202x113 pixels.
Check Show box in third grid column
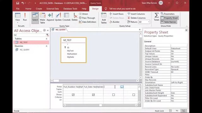pos(114,95)
